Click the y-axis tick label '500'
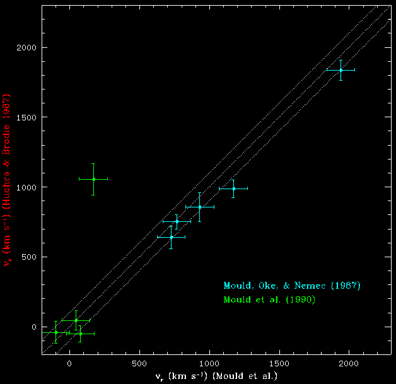Screen dimensions: 396x384 coord(29,257)
